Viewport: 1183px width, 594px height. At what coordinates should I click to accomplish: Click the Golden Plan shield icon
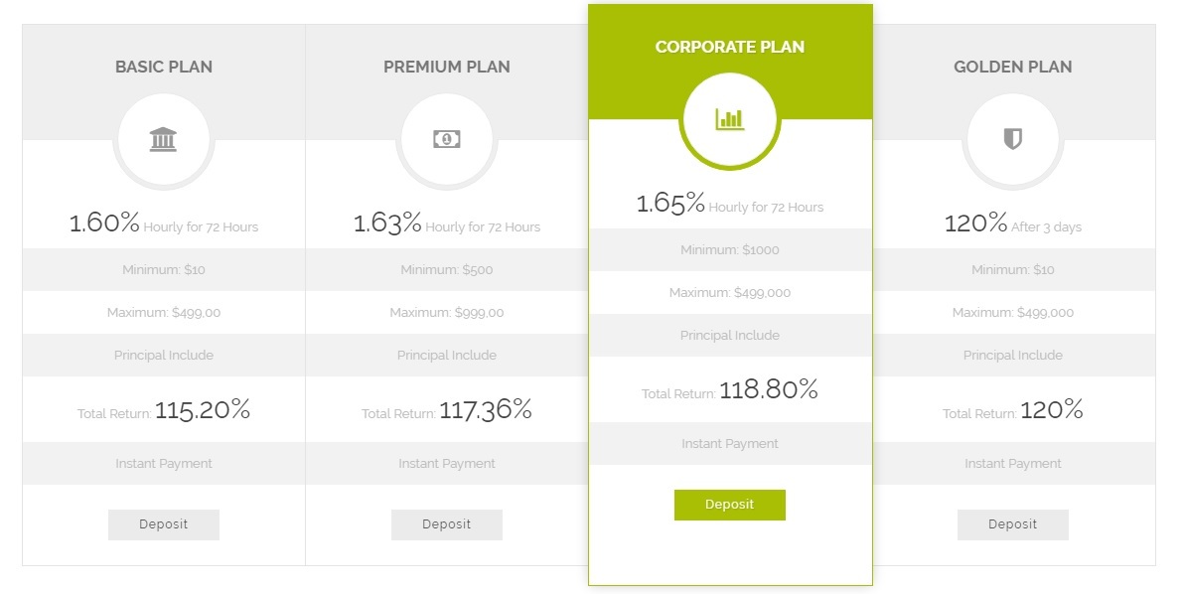pos(1012,139)
